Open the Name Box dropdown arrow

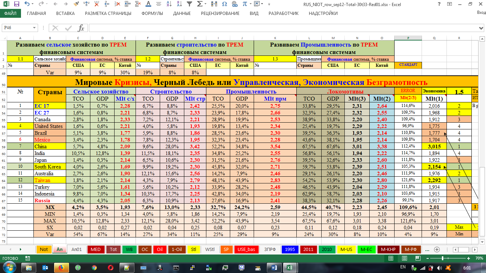(35, 28)
